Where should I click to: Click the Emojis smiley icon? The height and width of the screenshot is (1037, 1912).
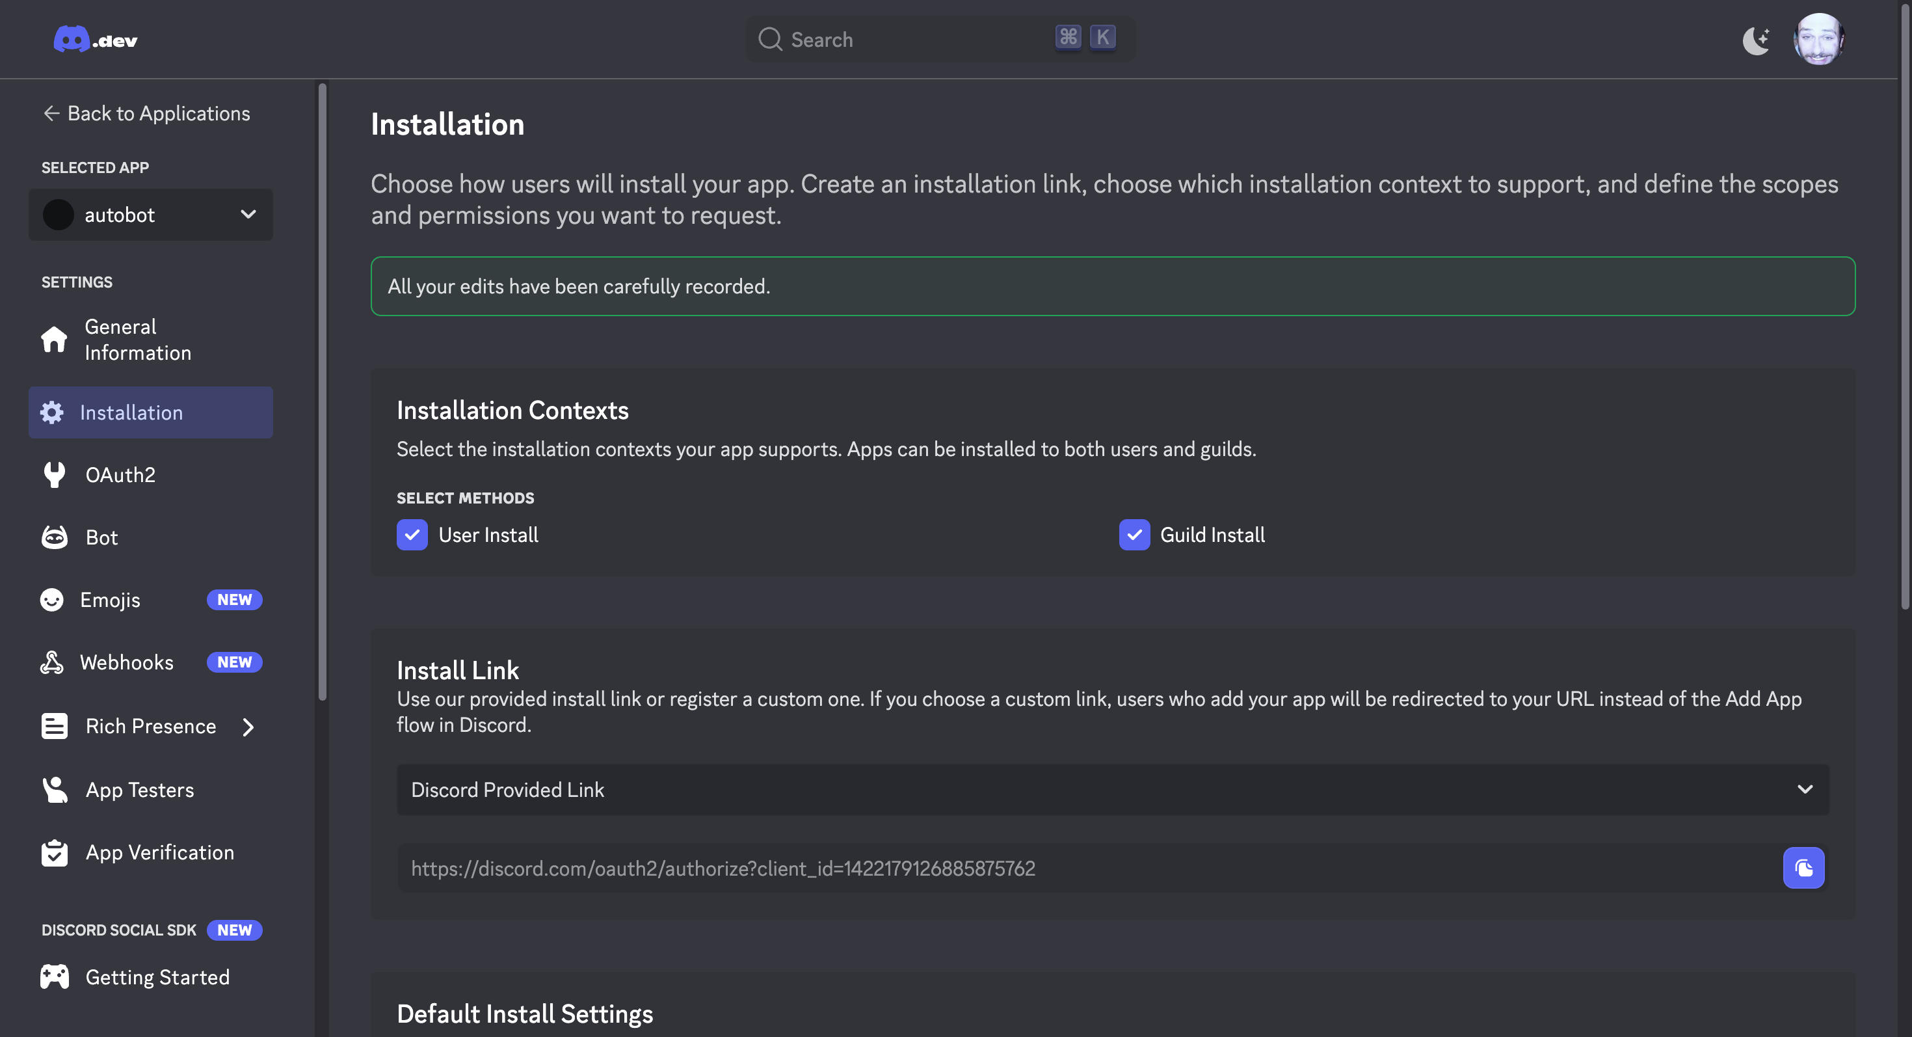click(x=52, y=600)
